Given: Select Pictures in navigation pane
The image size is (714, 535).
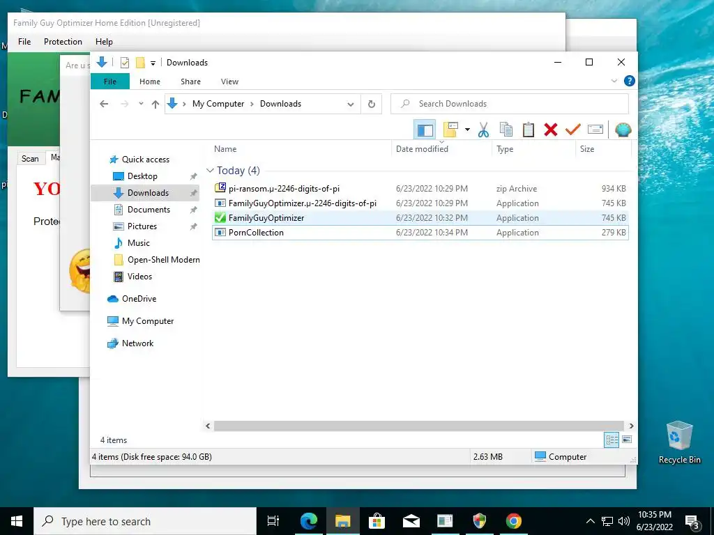Looking at the screenshot, I should click(x=142, y=226).
